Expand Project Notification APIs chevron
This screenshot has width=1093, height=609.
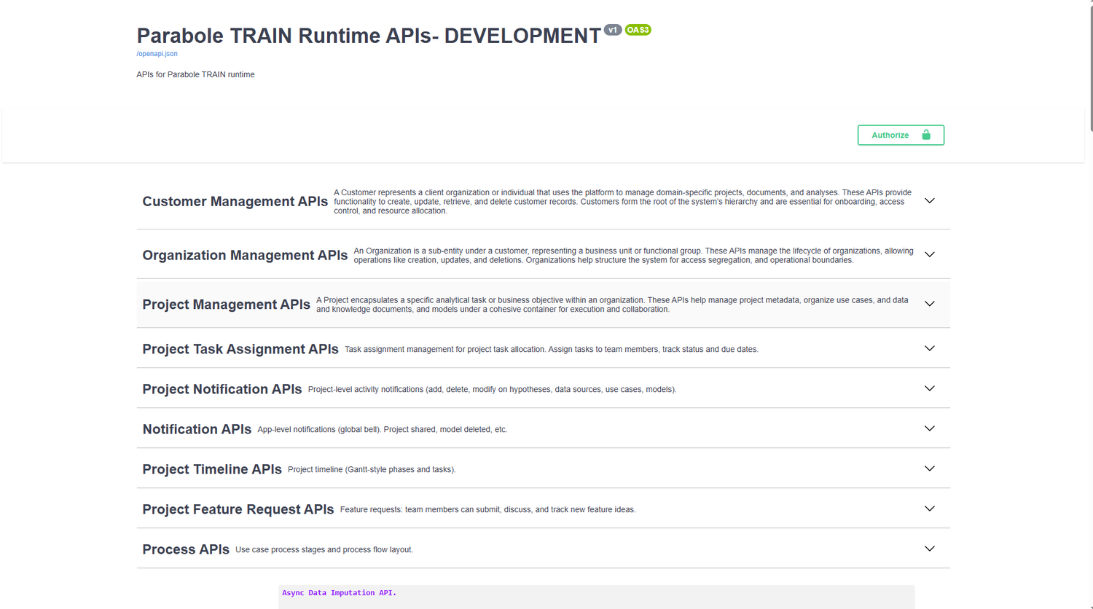(930, 389)
